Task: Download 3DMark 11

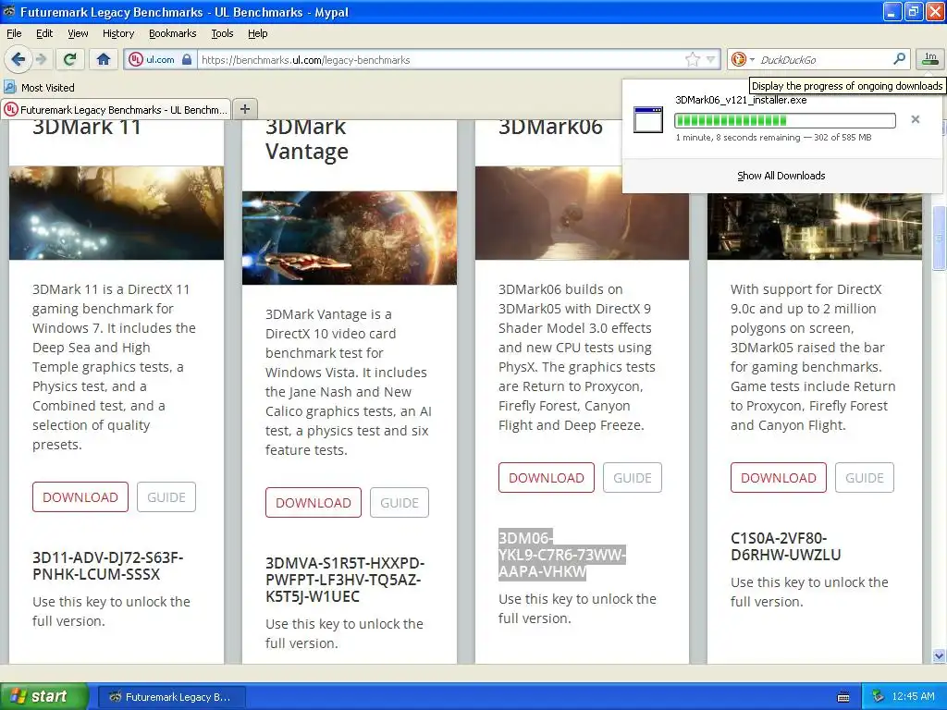Action: click(x=80, y=496)
